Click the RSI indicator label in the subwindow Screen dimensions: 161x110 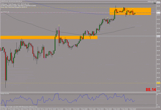click(x=5, y=94)
